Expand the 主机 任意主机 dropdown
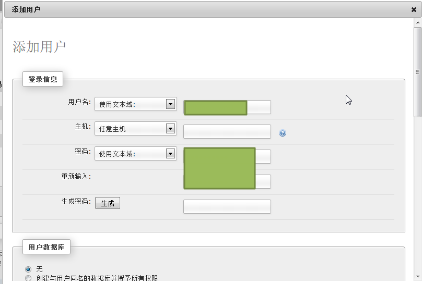The height and width of the screenshot is (284, 422). (135, 128)
